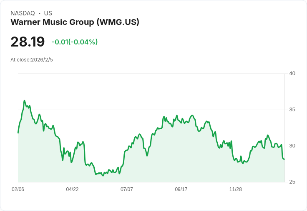This screenshot has width=307, height=211.
Task: Click the At close:2026/2/5 text
Action: [32, 60]
